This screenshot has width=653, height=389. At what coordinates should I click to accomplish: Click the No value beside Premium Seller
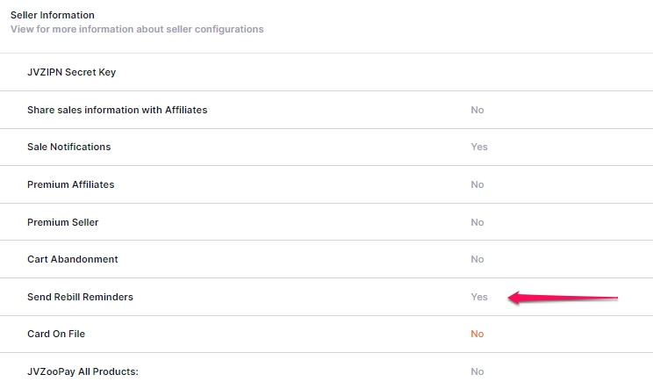click(477, 222)
